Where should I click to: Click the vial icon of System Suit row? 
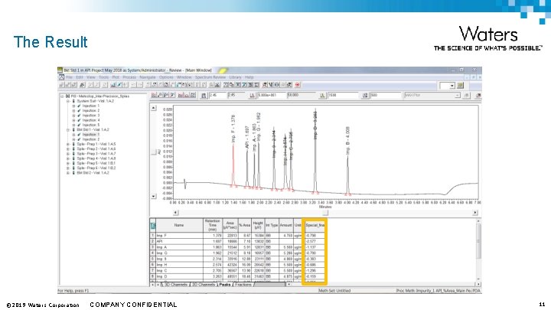pos(73,101)
